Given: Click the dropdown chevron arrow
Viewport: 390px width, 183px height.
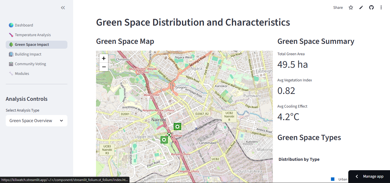Looking at the screenshot, I should (61, 121).
